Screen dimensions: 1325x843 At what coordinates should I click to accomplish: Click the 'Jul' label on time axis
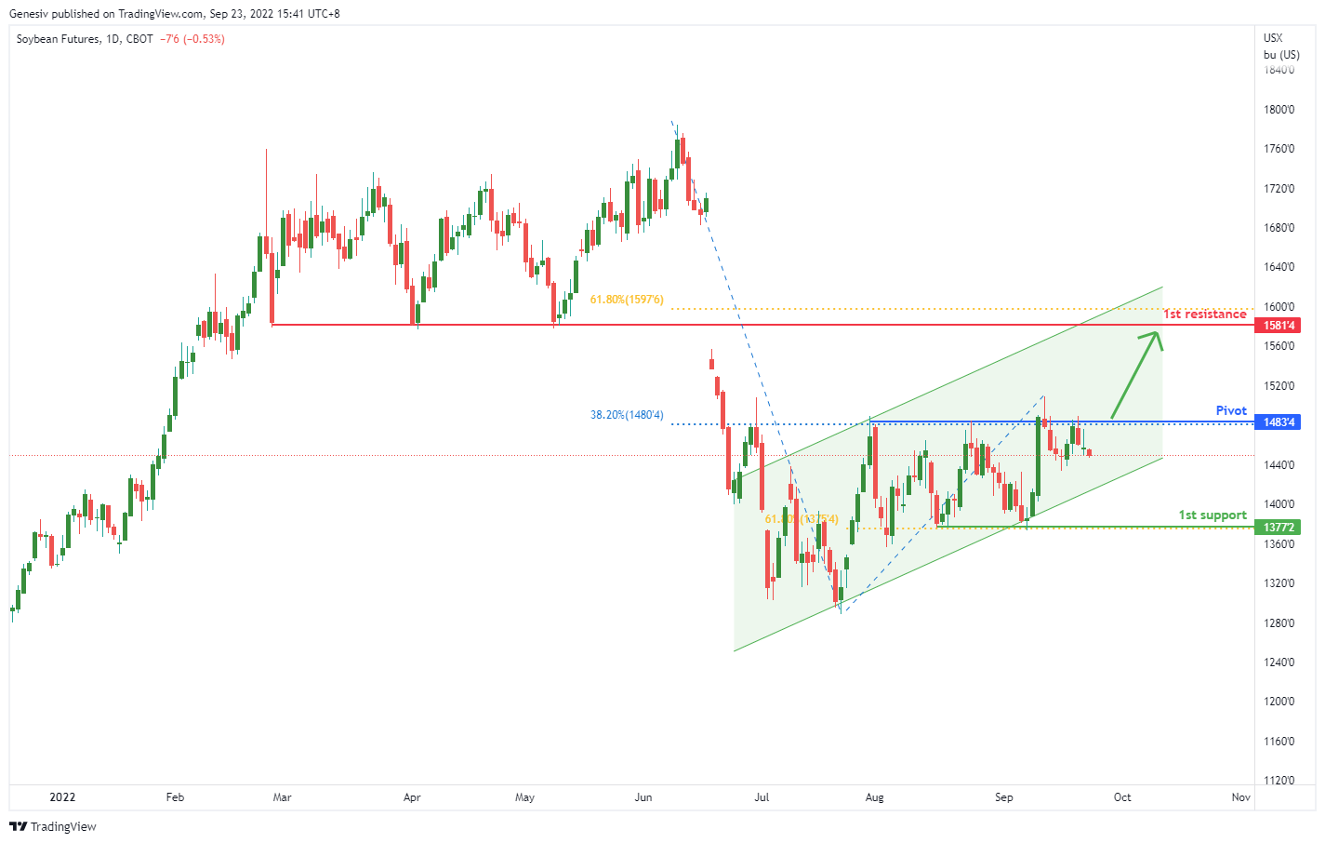(x=762, y=797)
